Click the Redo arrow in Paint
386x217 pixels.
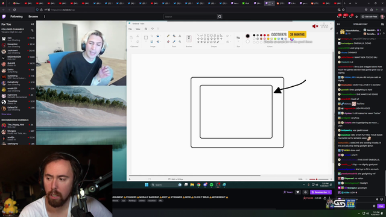click(x=158, y=29)
